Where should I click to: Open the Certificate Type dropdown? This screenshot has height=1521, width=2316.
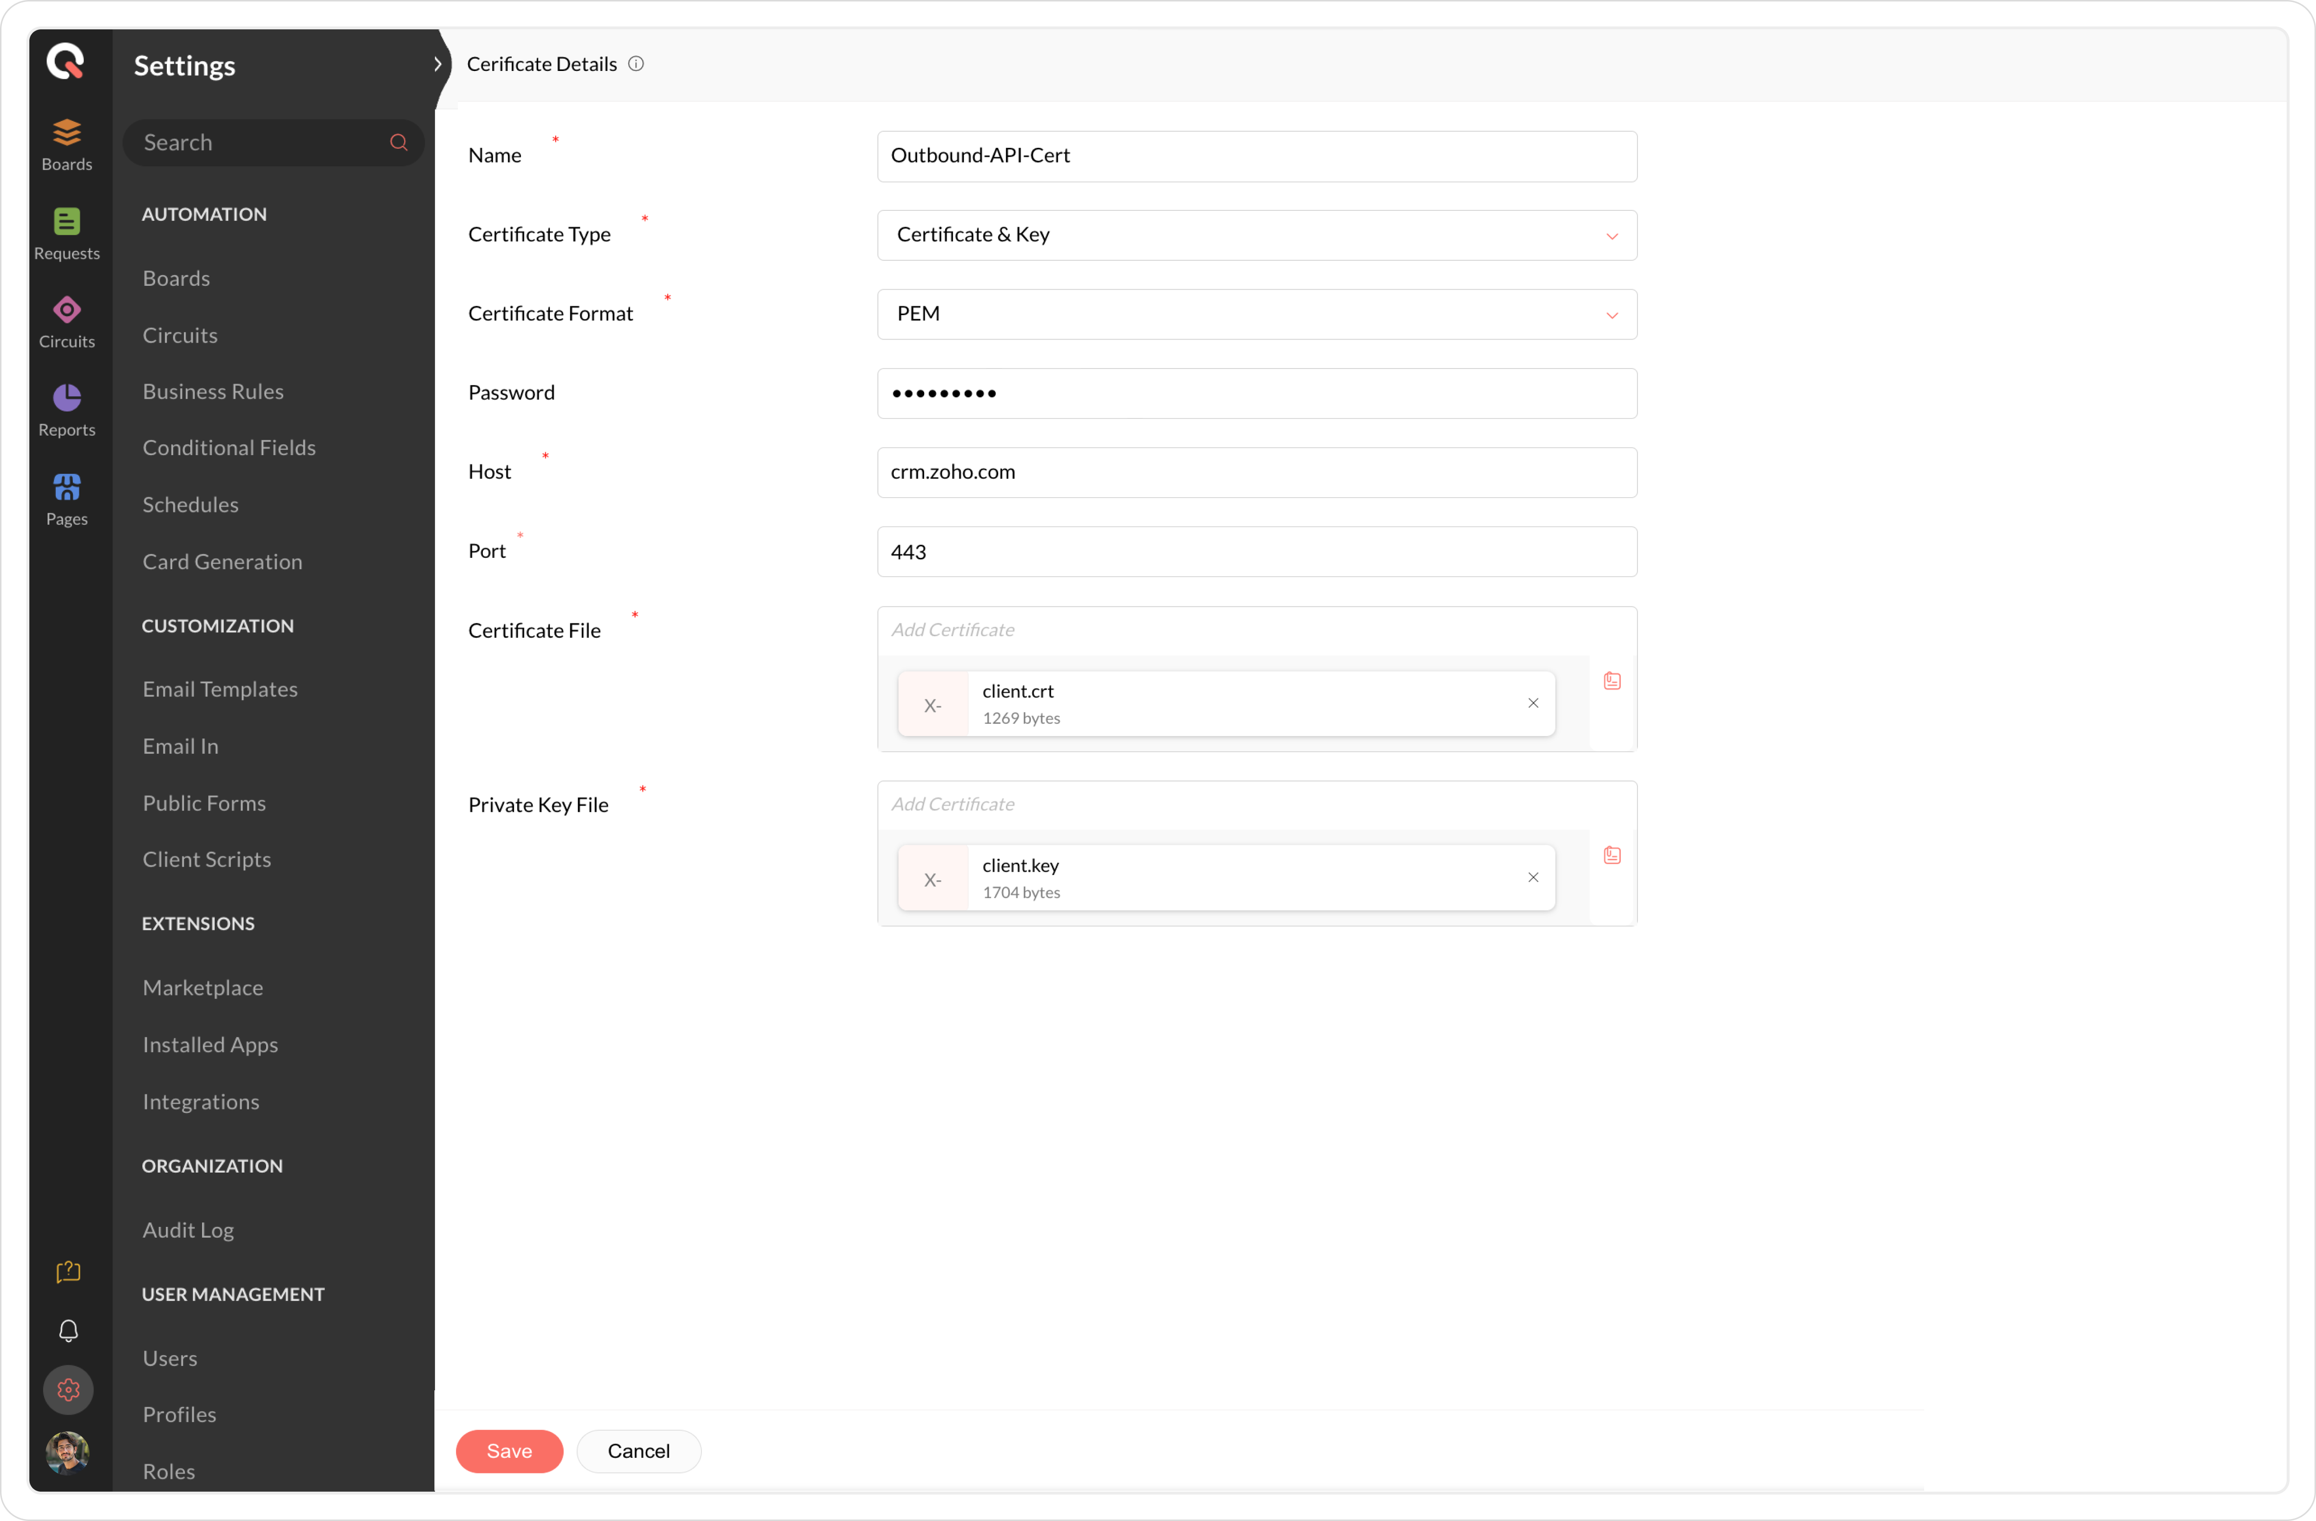pyautogui.click(x=1256, y=234)
